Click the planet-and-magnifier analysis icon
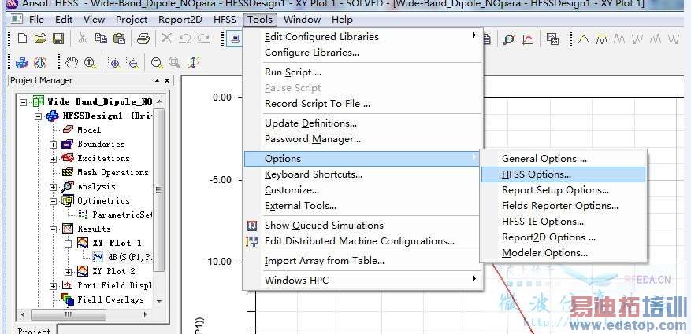 click(x=509, y=39)
